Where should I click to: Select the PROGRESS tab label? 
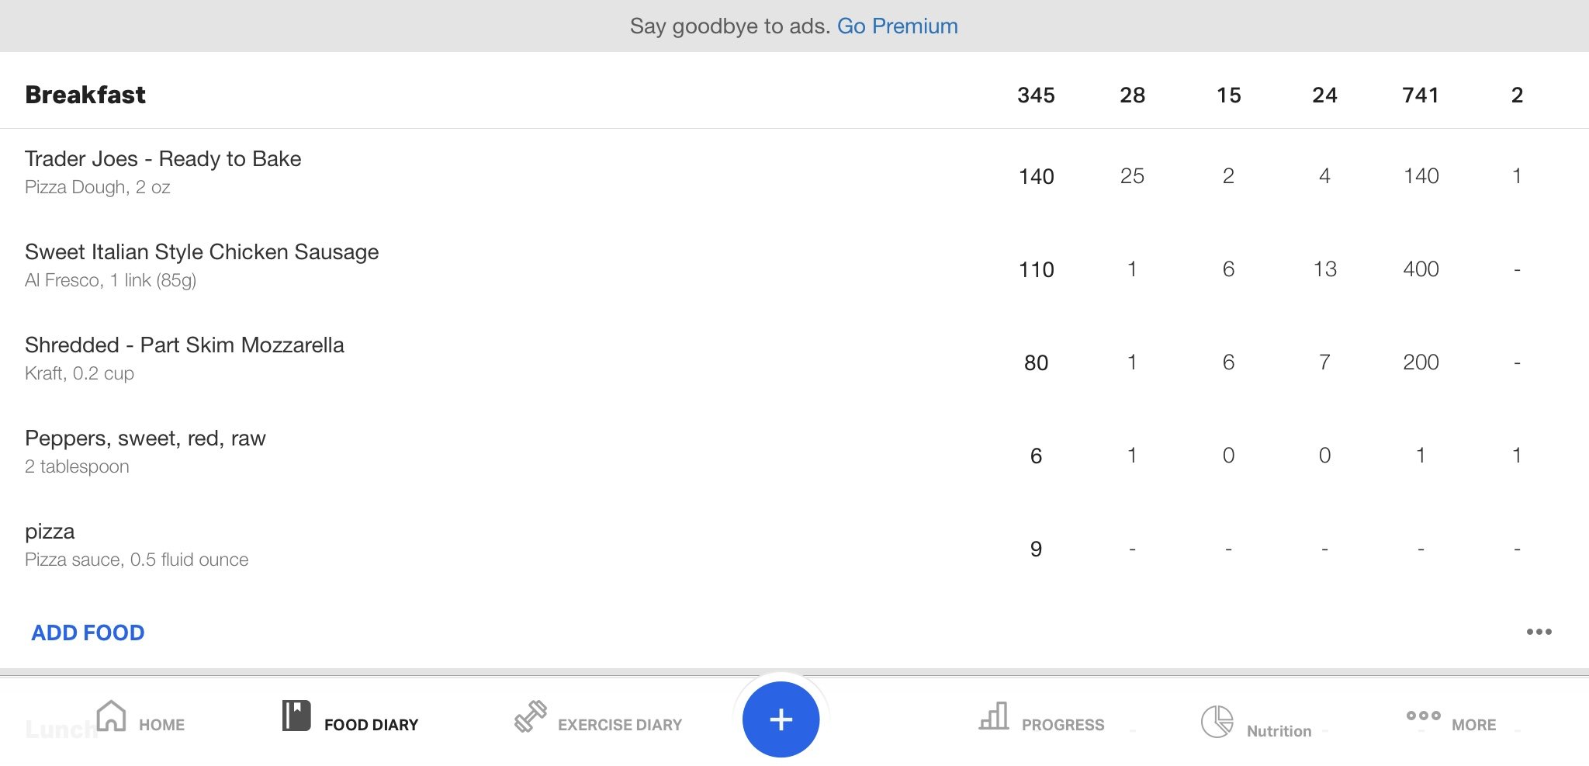[x=1063, y=725]
